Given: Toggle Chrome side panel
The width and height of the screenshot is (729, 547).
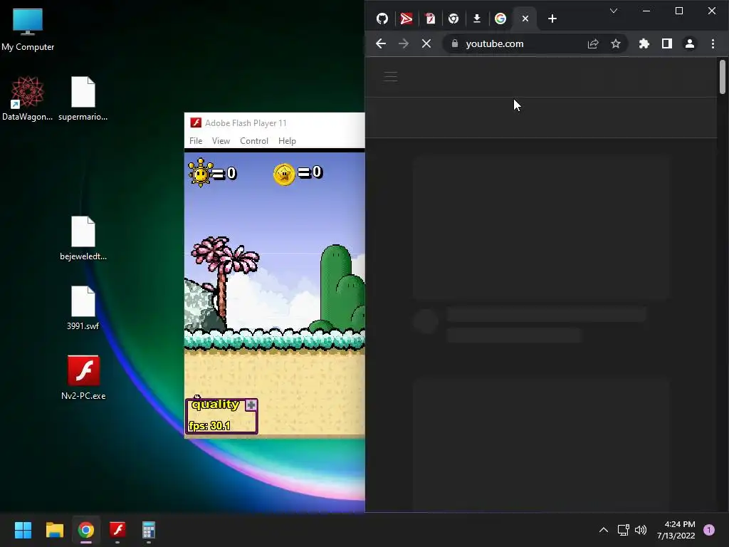Looking at the screenshot, I should tap(666, 43).
